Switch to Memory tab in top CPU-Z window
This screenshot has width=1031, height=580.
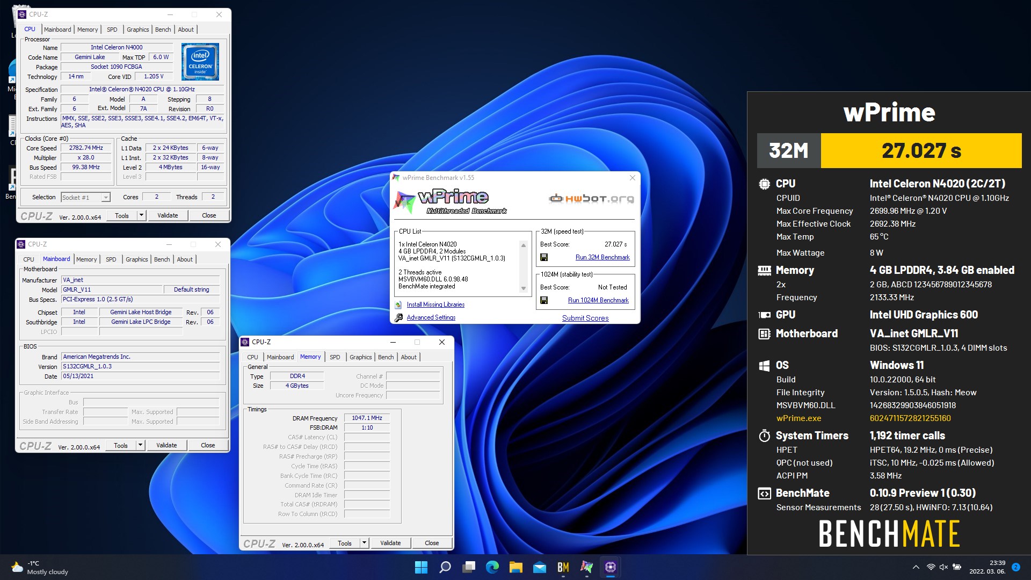pos(88,30)
